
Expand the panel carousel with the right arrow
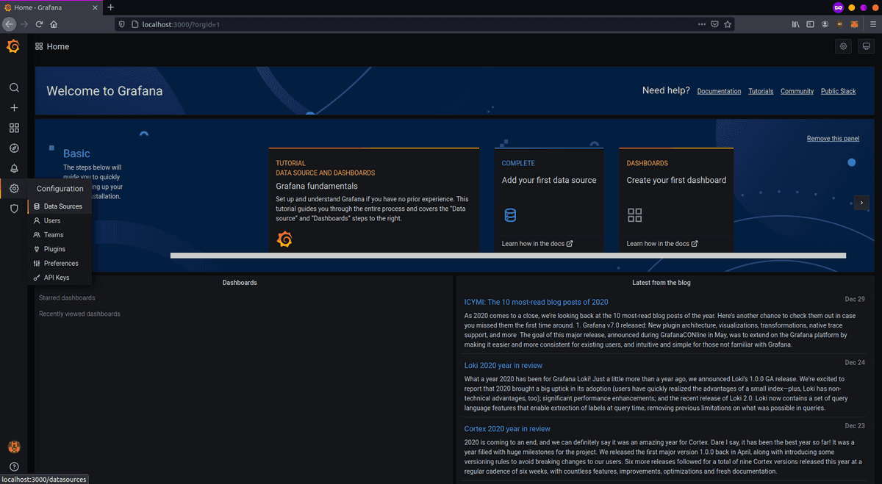click(x=861, y=203)
